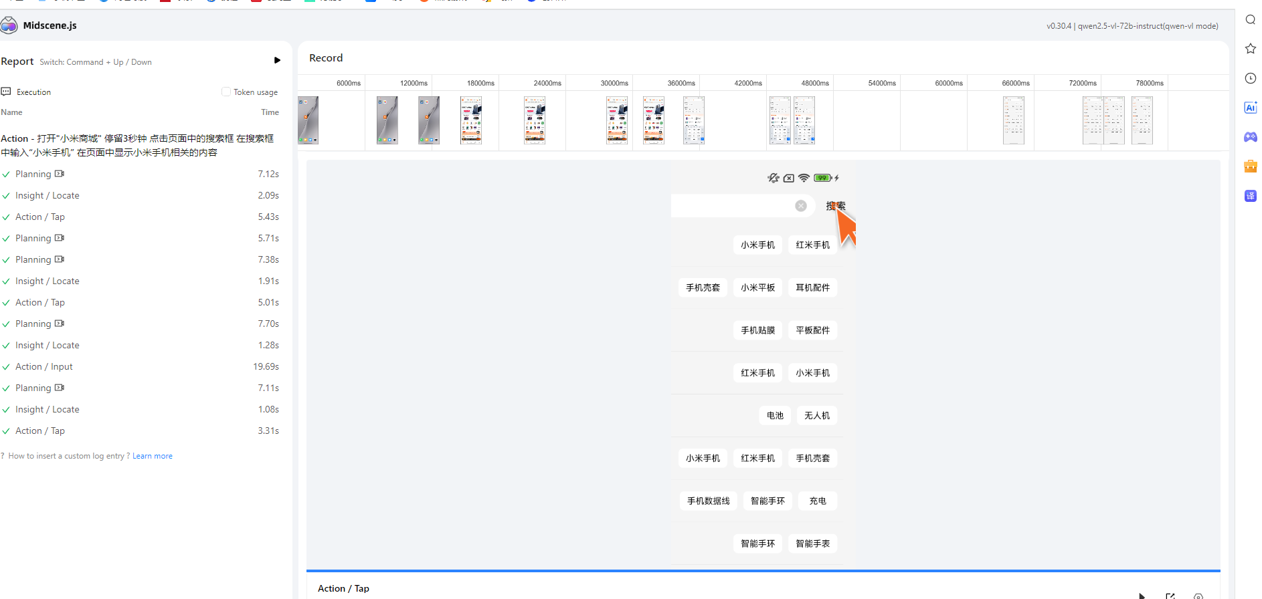Click the 手机数据线 tag in the replay

[x=709, y=501]
